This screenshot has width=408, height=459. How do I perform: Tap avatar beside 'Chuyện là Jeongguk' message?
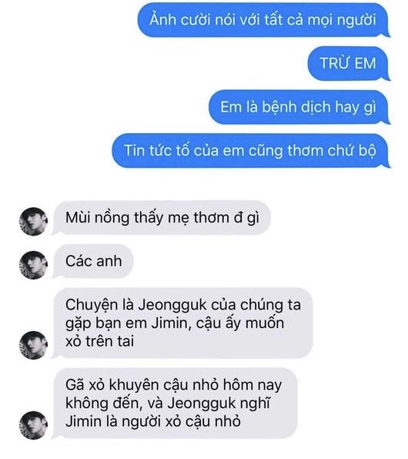point(34,345)
